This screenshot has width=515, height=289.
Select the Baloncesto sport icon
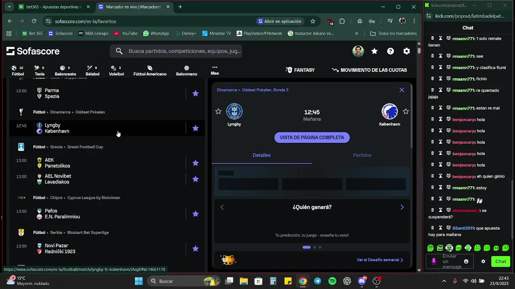coord(65,71)
